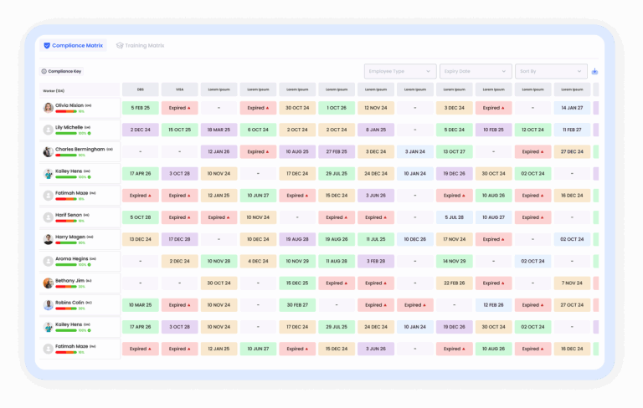Open the Sort By dropdown
The height and width of the screenshot is (408, 643).
551,72
